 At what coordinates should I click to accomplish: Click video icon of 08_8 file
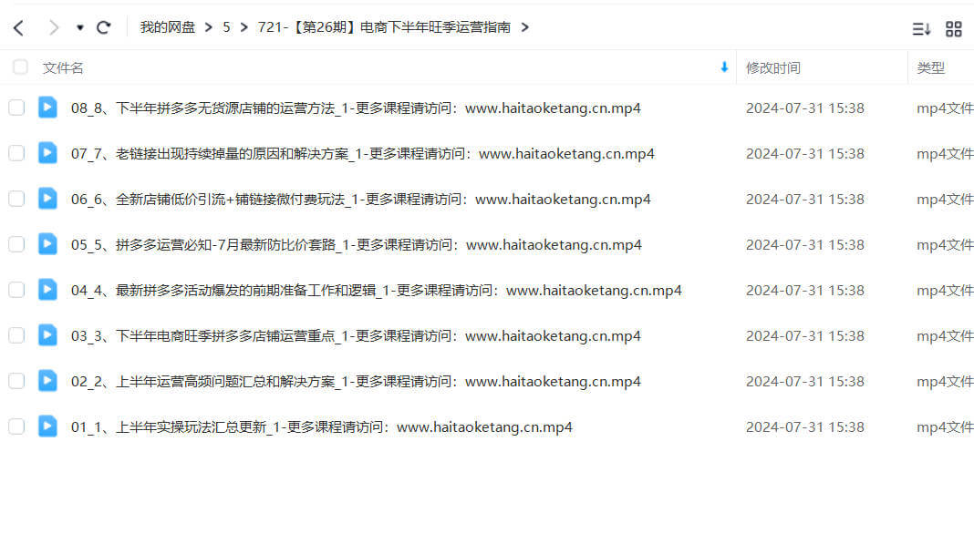click(x=47, y=108)
